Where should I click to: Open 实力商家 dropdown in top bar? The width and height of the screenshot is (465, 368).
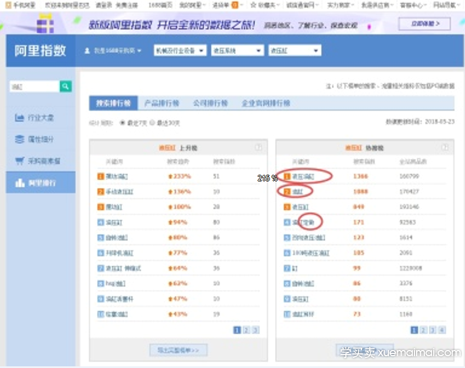tap(340, 5)
